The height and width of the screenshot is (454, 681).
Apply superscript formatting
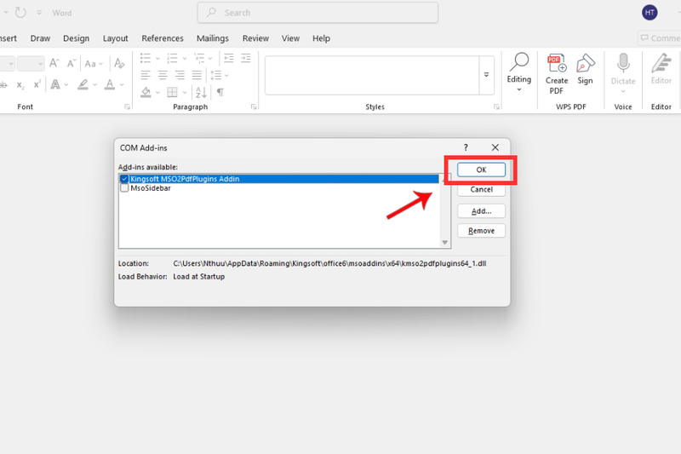click(37, 83)
